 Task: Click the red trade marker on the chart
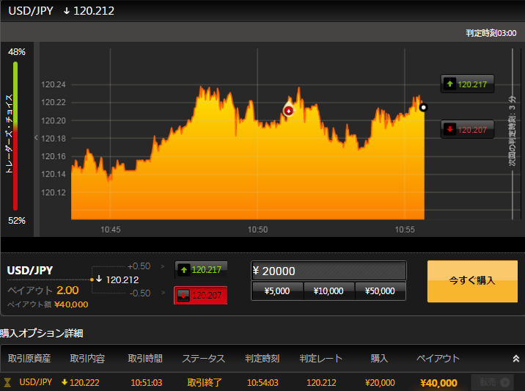[288, 110]
